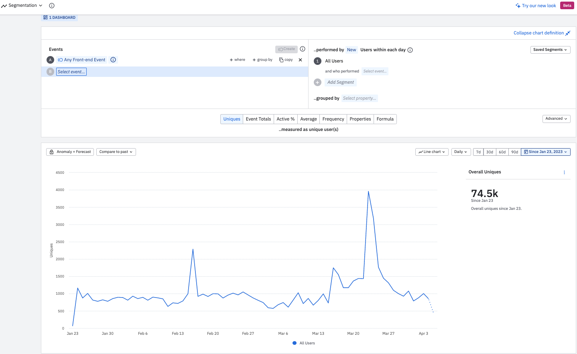
Task: Remove event A with the X icon
Action: 300,60
